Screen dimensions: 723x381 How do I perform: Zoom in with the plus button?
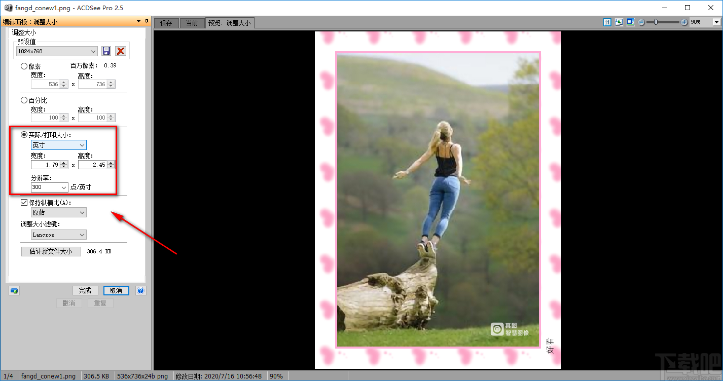tap(684, 22)
